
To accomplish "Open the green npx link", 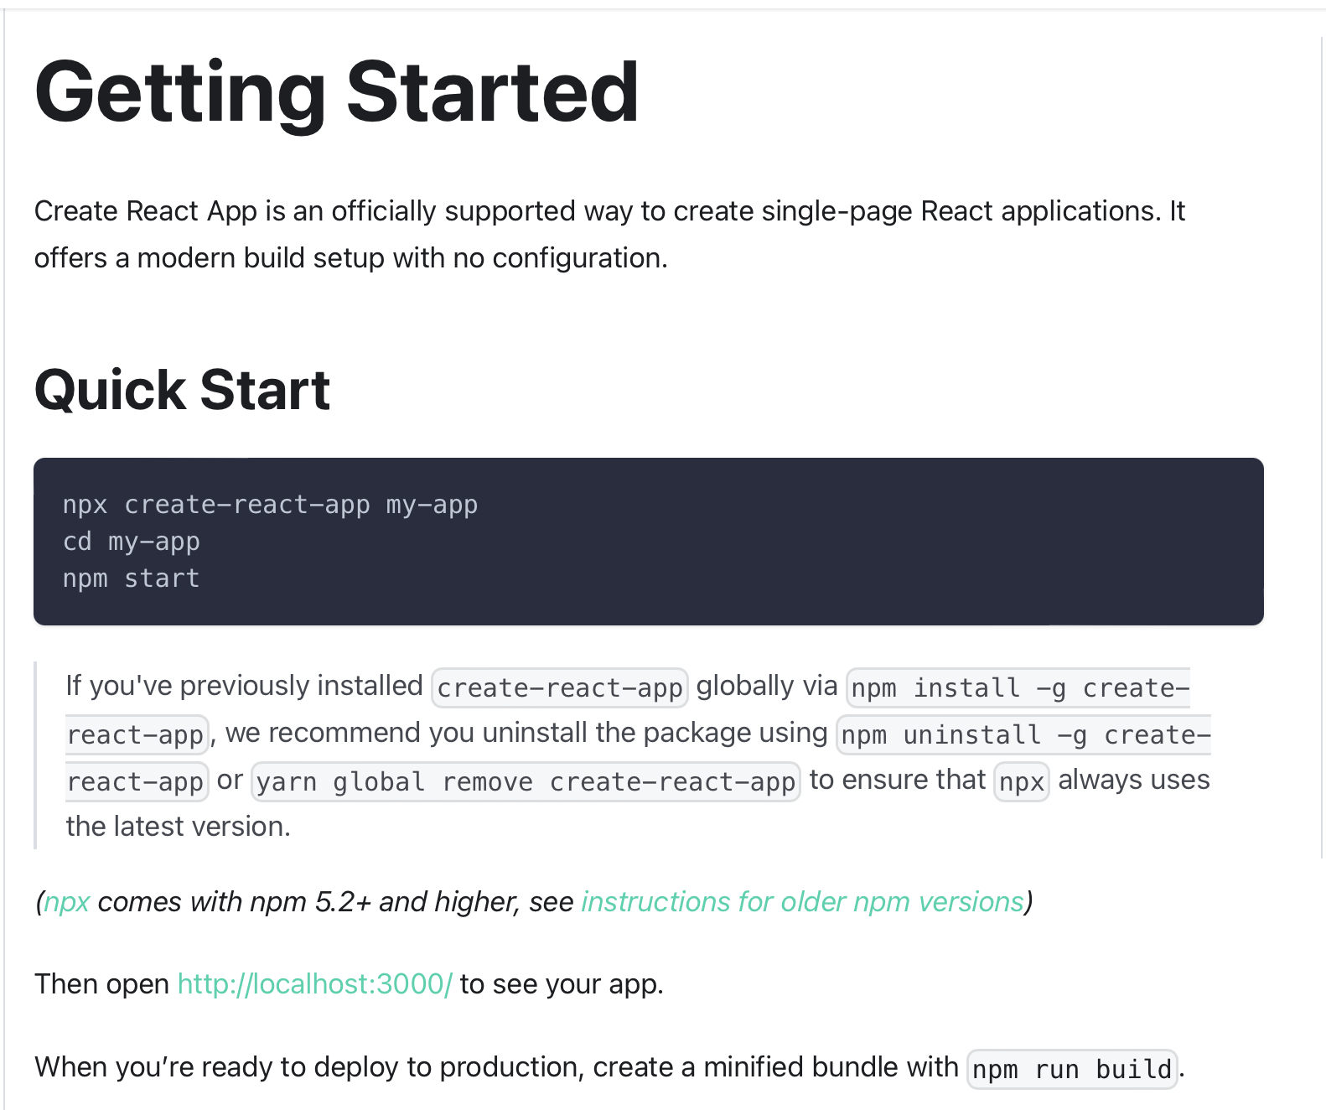I will click(66, 902).
